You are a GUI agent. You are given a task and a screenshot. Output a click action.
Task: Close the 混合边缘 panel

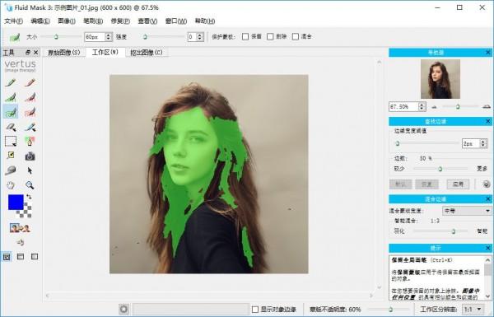pyautogui.click(x=487, y=199)
